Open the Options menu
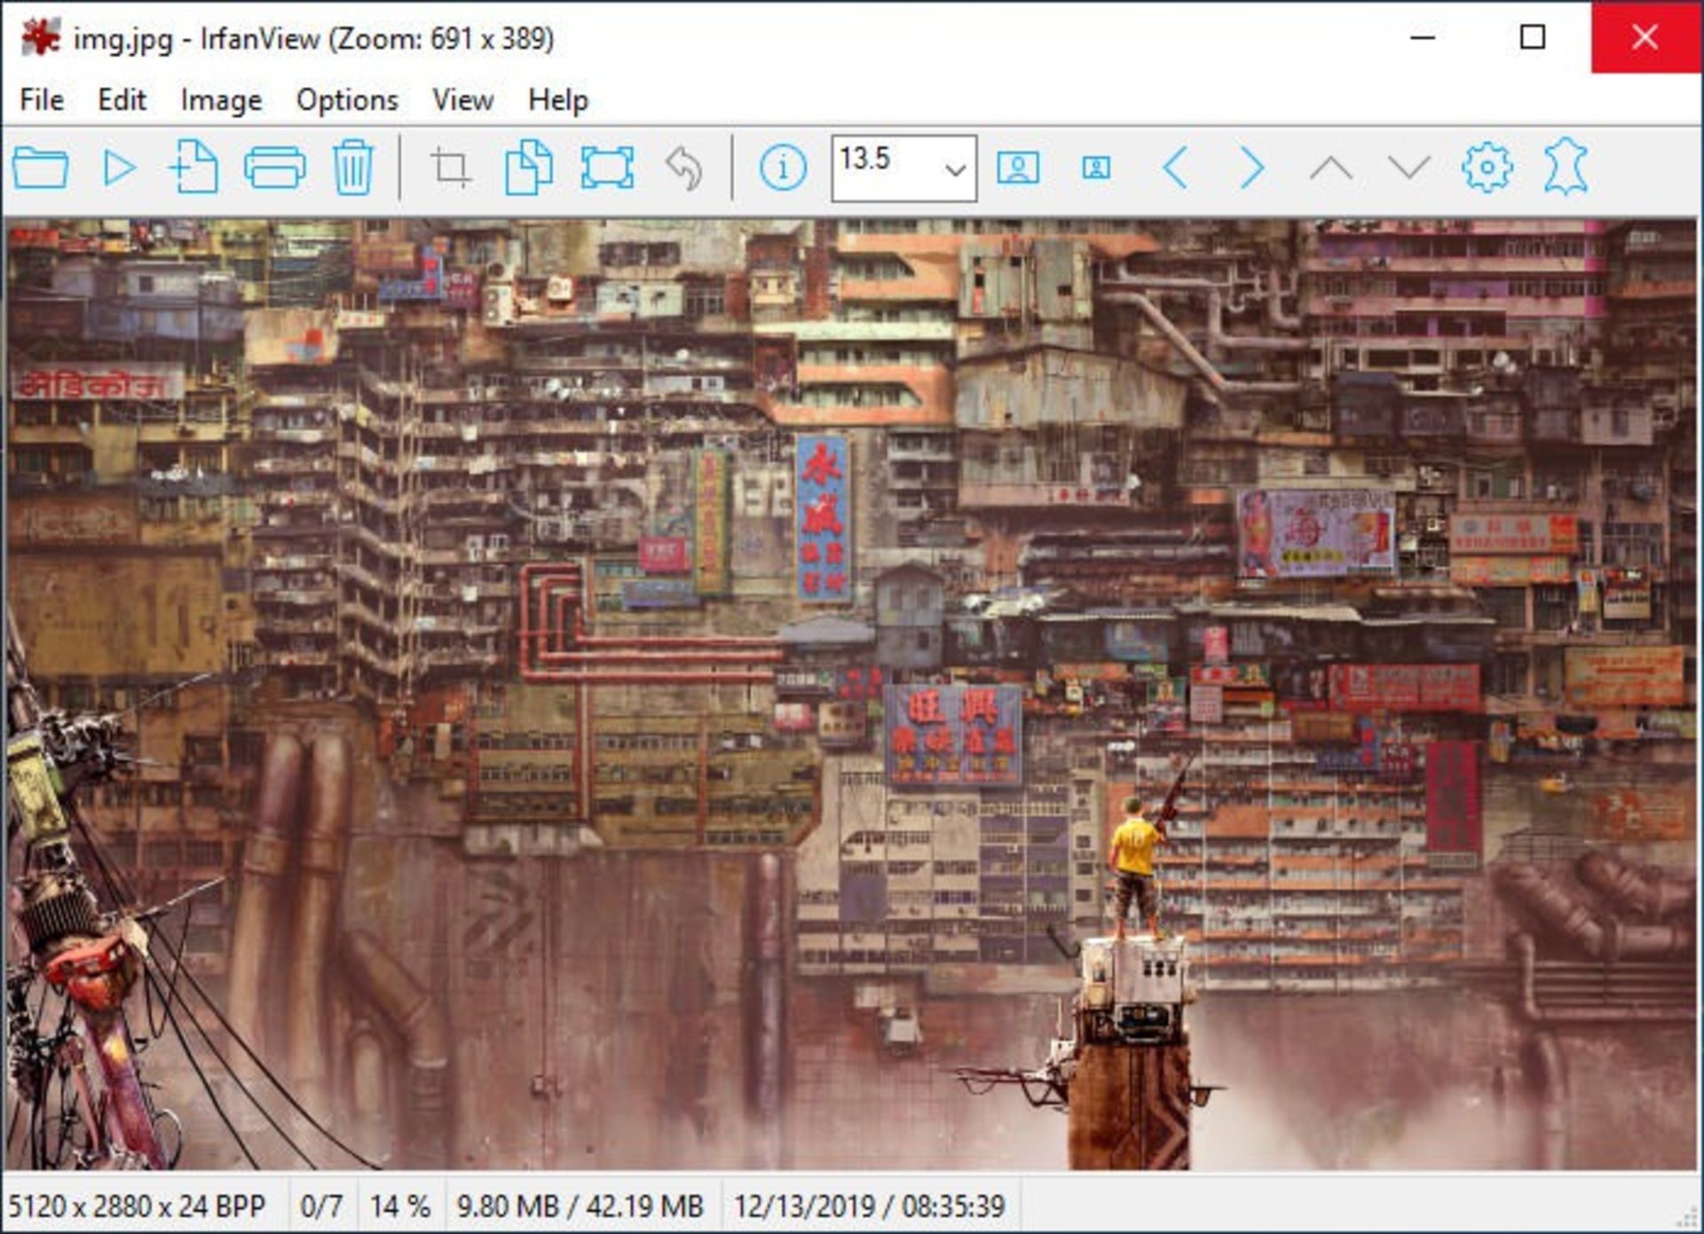1704x1234 pixels. [x=347, y=100]
